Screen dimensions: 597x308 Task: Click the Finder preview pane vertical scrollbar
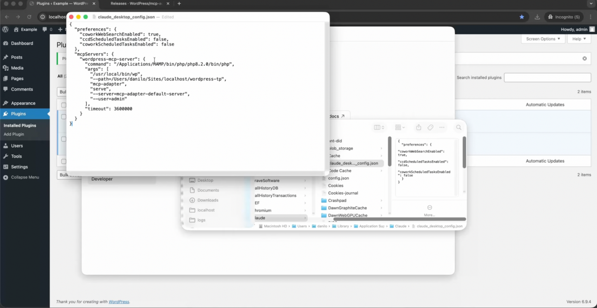tap(464, 153)
